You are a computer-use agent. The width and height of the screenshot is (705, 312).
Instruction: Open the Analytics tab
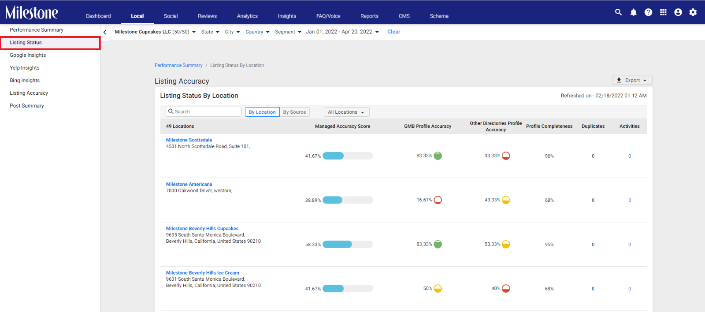(x=247, y=16)
